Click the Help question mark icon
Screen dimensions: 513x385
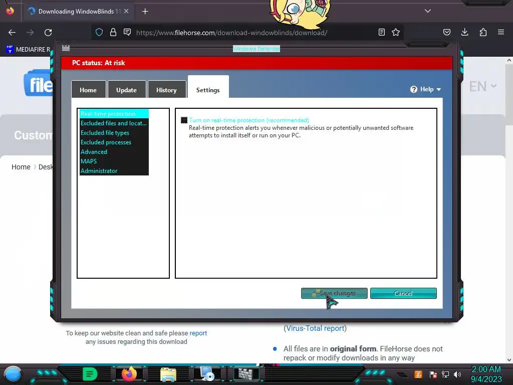tap(414, 89)
